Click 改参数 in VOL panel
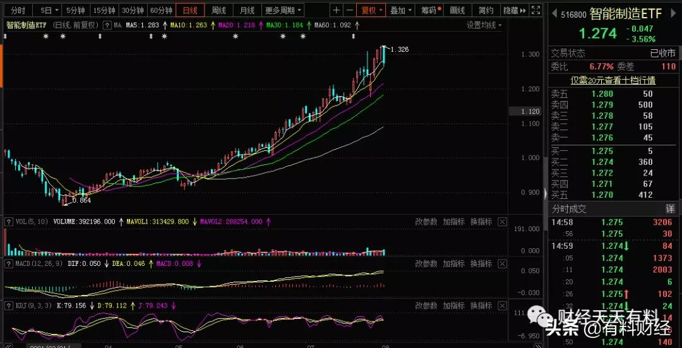Screen dimensions: 682x348 tap(426, 222)
